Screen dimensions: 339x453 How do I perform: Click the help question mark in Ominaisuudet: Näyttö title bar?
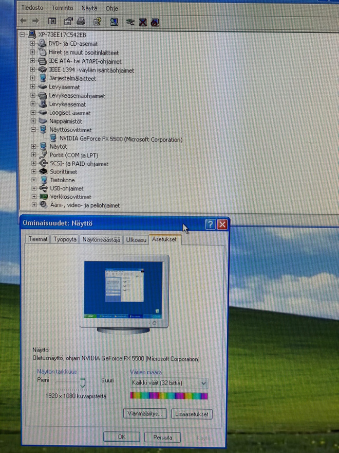pos(210,224)
